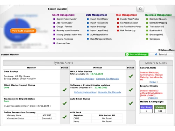The width and height of the screenshot is (175, 131).
Task: Open Distributor Mapping
Action: [158, 23]
